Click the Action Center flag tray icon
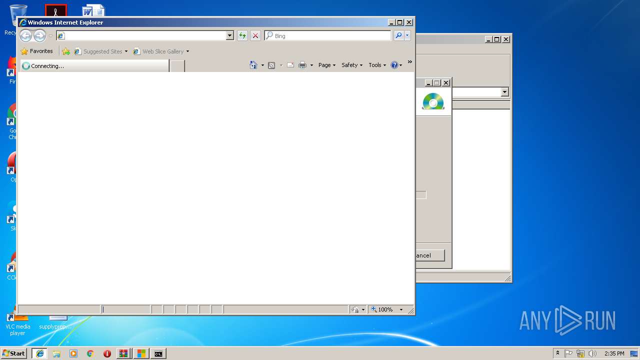The height and width of the screenshot is (360, 640). pos(568,353)
